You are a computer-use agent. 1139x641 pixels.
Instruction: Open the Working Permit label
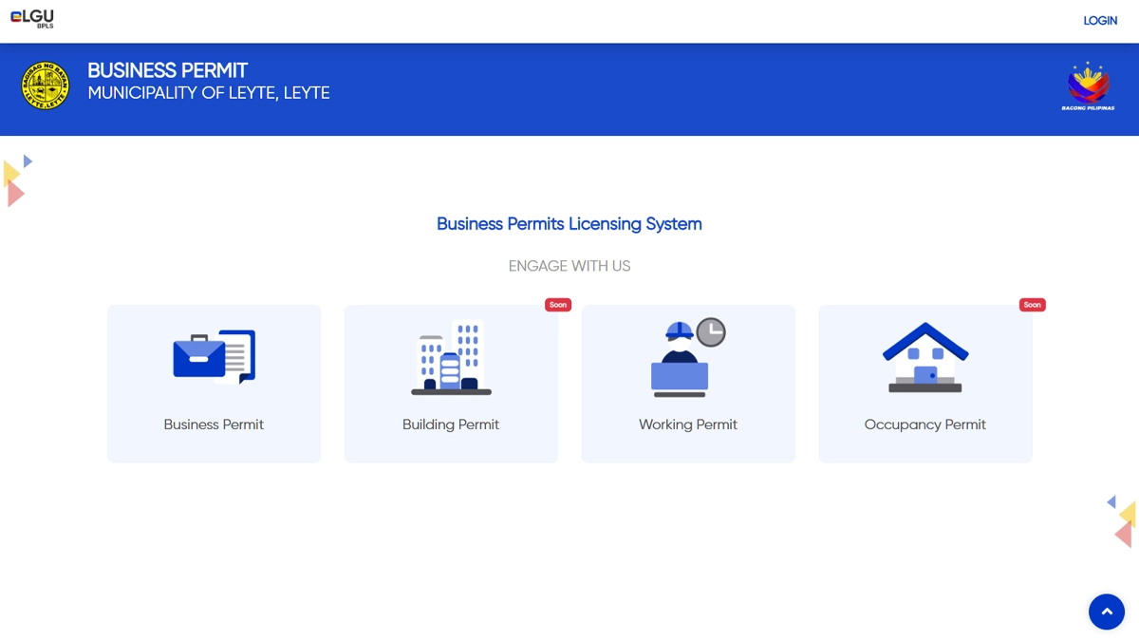(688, 424)
